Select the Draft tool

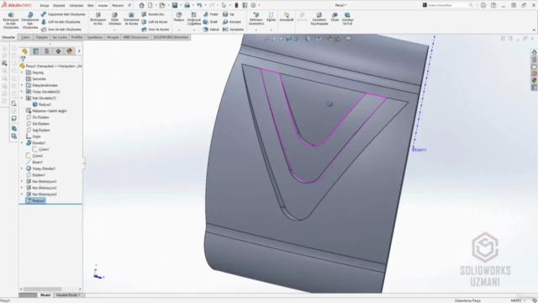[210, 22]
